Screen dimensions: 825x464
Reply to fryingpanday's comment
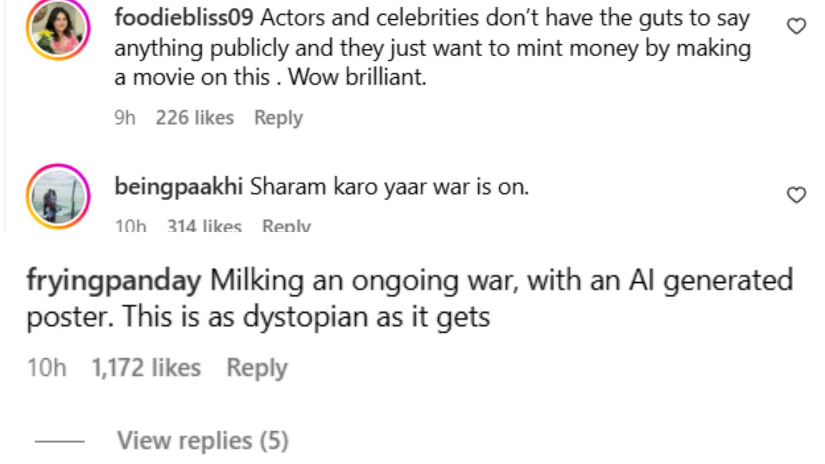click(x=257, y=368)
